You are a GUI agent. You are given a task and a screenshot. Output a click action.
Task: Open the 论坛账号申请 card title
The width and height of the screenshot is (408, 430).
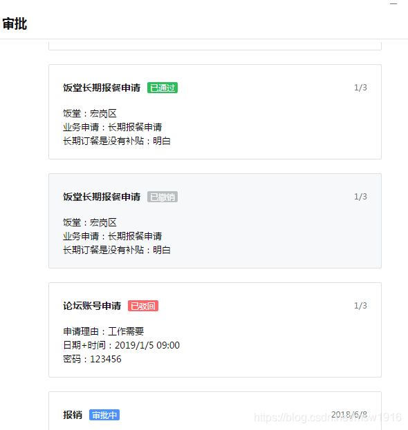tap(92, 306)
